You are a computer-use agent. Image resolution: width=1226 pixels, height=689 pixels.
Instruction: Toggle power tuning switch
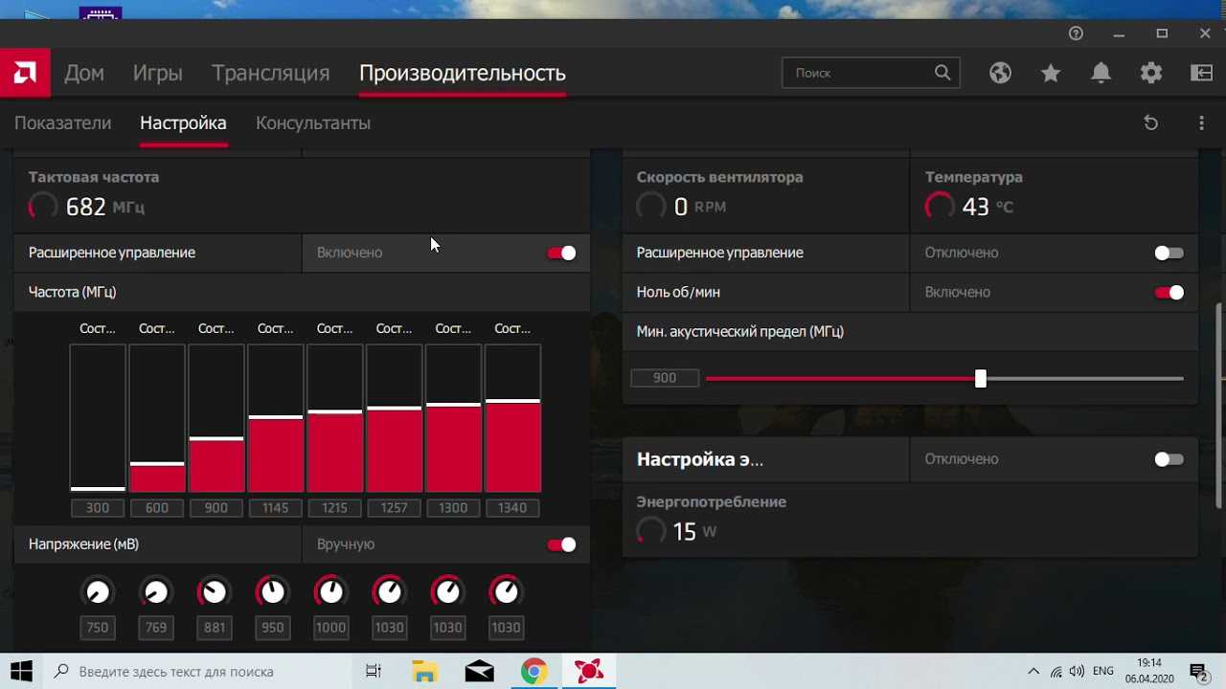pyautogui.click(x=1169, y=459)
